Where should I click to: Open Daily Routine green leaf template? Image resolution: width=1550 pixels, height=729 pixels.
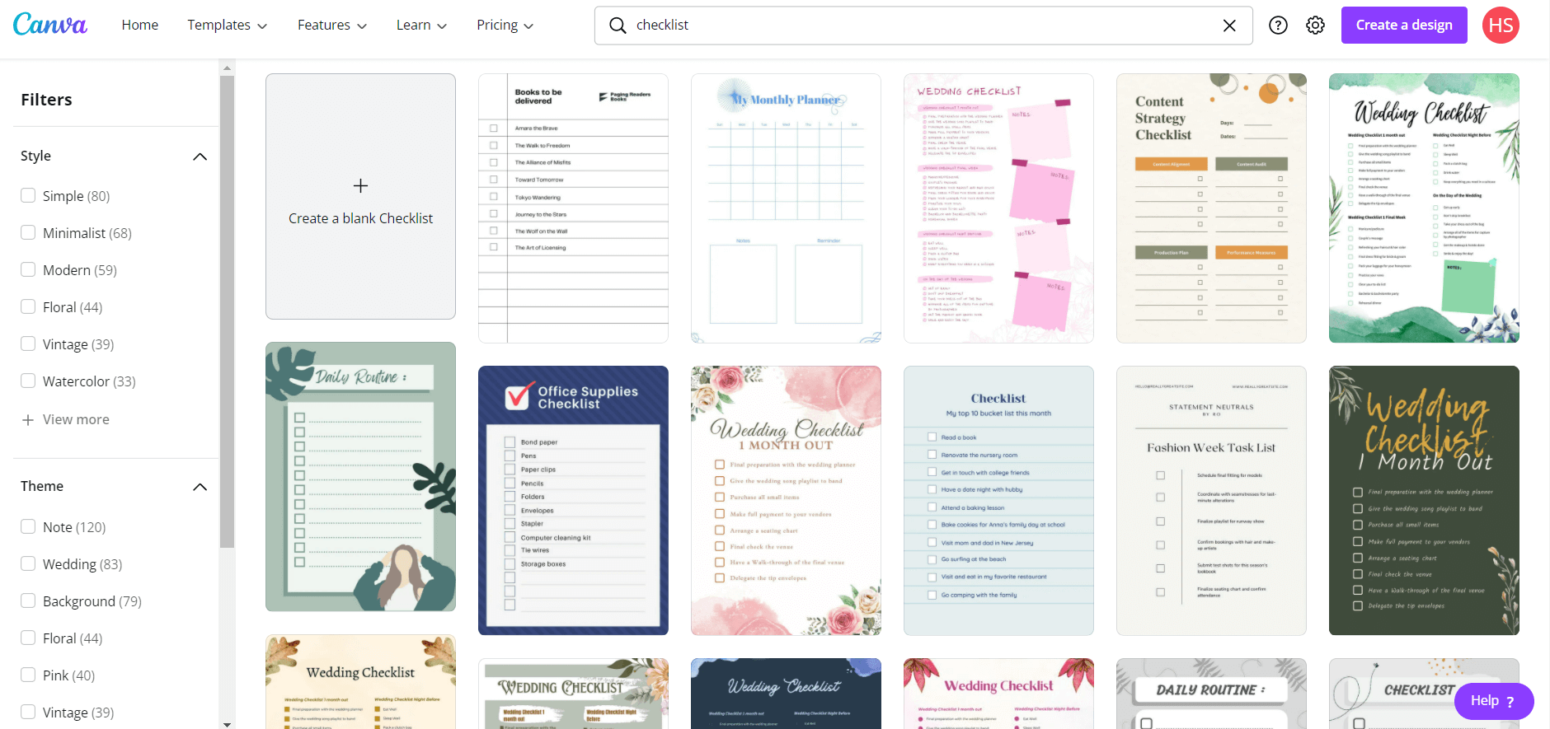coord(360,477)
